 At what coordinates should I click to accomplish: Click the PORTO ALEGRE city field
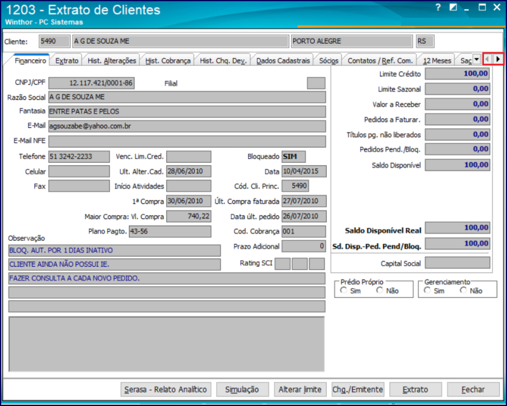tap(352, 41)
